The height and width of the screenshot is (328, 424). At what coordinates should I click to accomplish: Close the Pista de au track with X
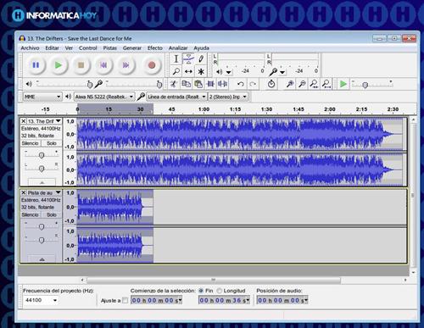click(24, 192)
